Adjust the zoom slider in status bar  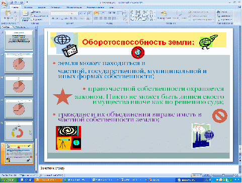pos(223,175)
